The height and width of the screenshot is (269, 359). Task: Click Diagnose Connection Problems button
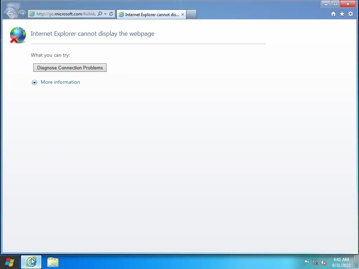(x=70, y=68)
